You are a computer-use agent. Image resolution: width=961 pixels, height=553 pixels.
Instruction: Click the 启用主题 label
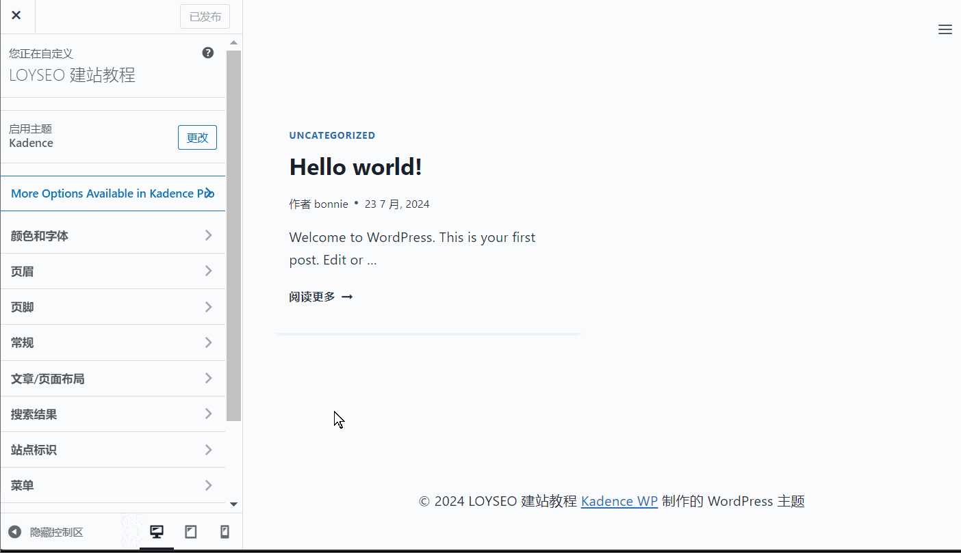(31, 129)
